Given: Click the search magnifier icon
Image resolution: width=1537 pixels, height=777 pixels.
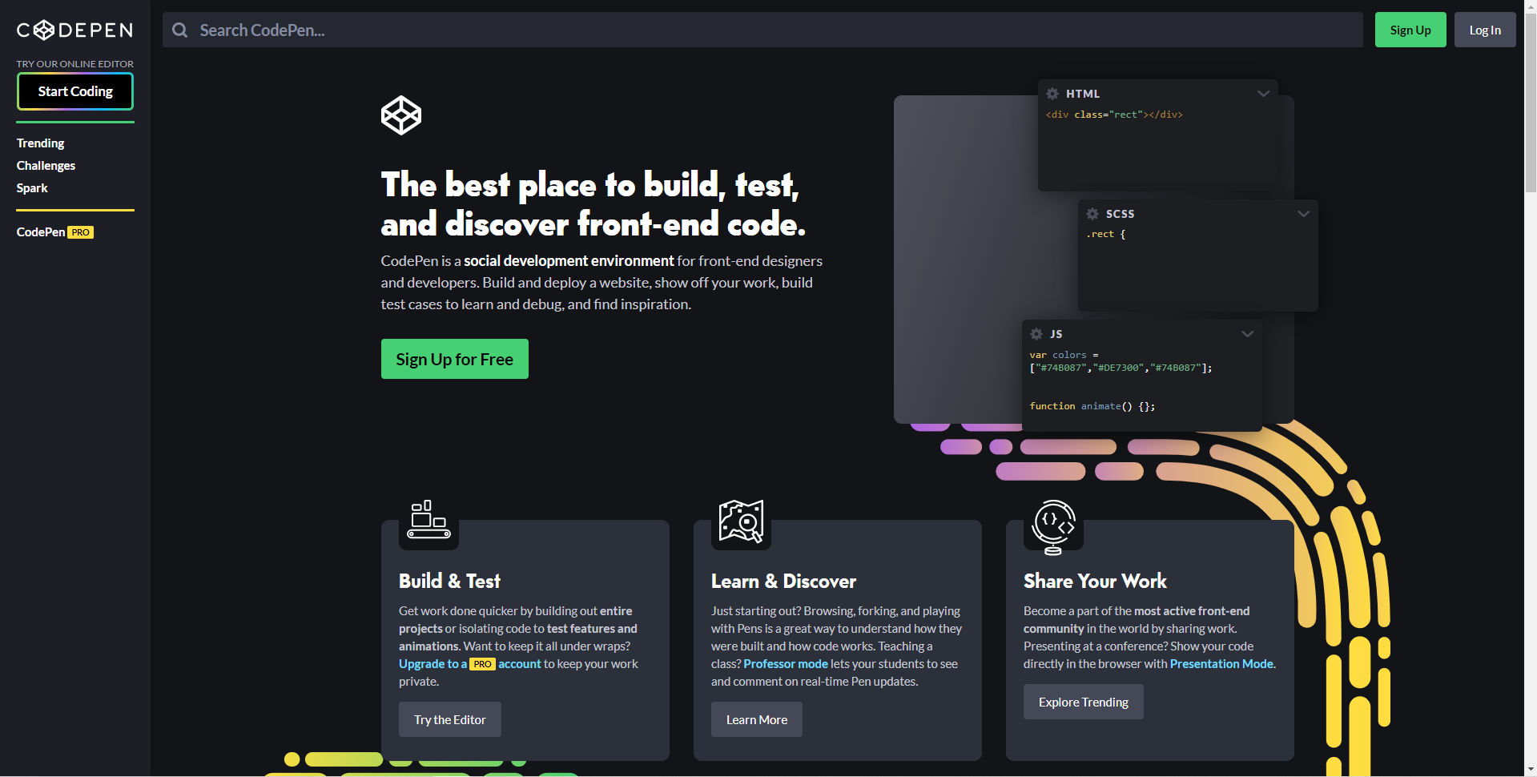Looking at the screenshot, I should coord(180,30).
